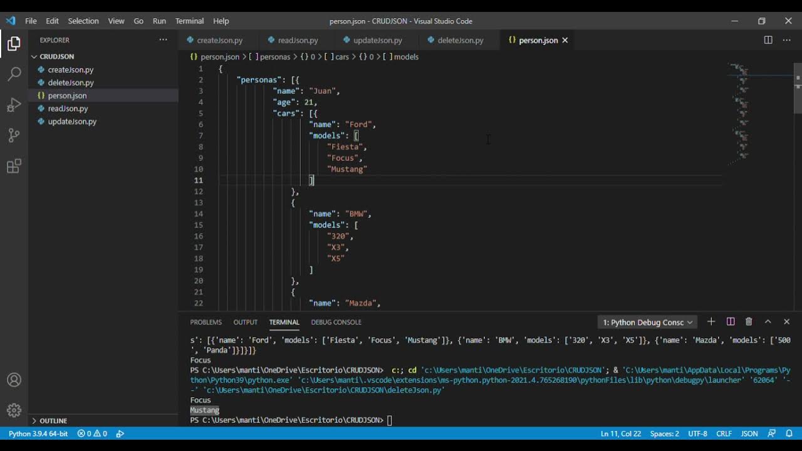
Task: Open the Run and Debug view
Action: click(x=14, y=105)
